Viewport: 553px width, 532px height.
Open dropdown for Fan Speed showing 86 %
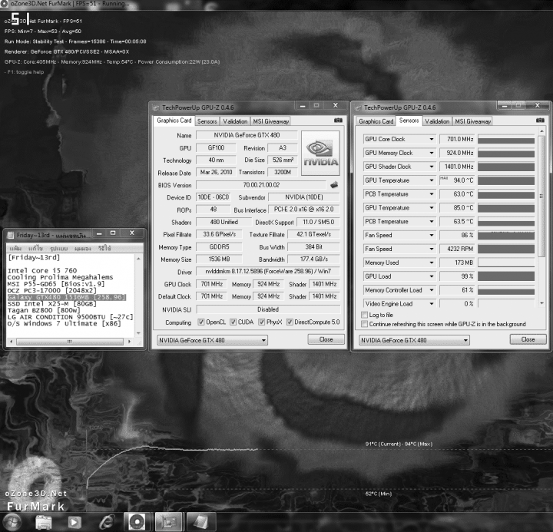point(432,235)
